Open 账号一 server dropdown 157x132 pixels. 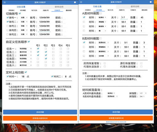click(x=24, y=17)
